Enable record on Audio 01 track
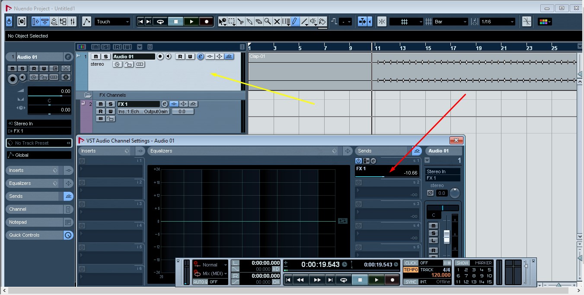584x295 pixels. pos(160,57)
